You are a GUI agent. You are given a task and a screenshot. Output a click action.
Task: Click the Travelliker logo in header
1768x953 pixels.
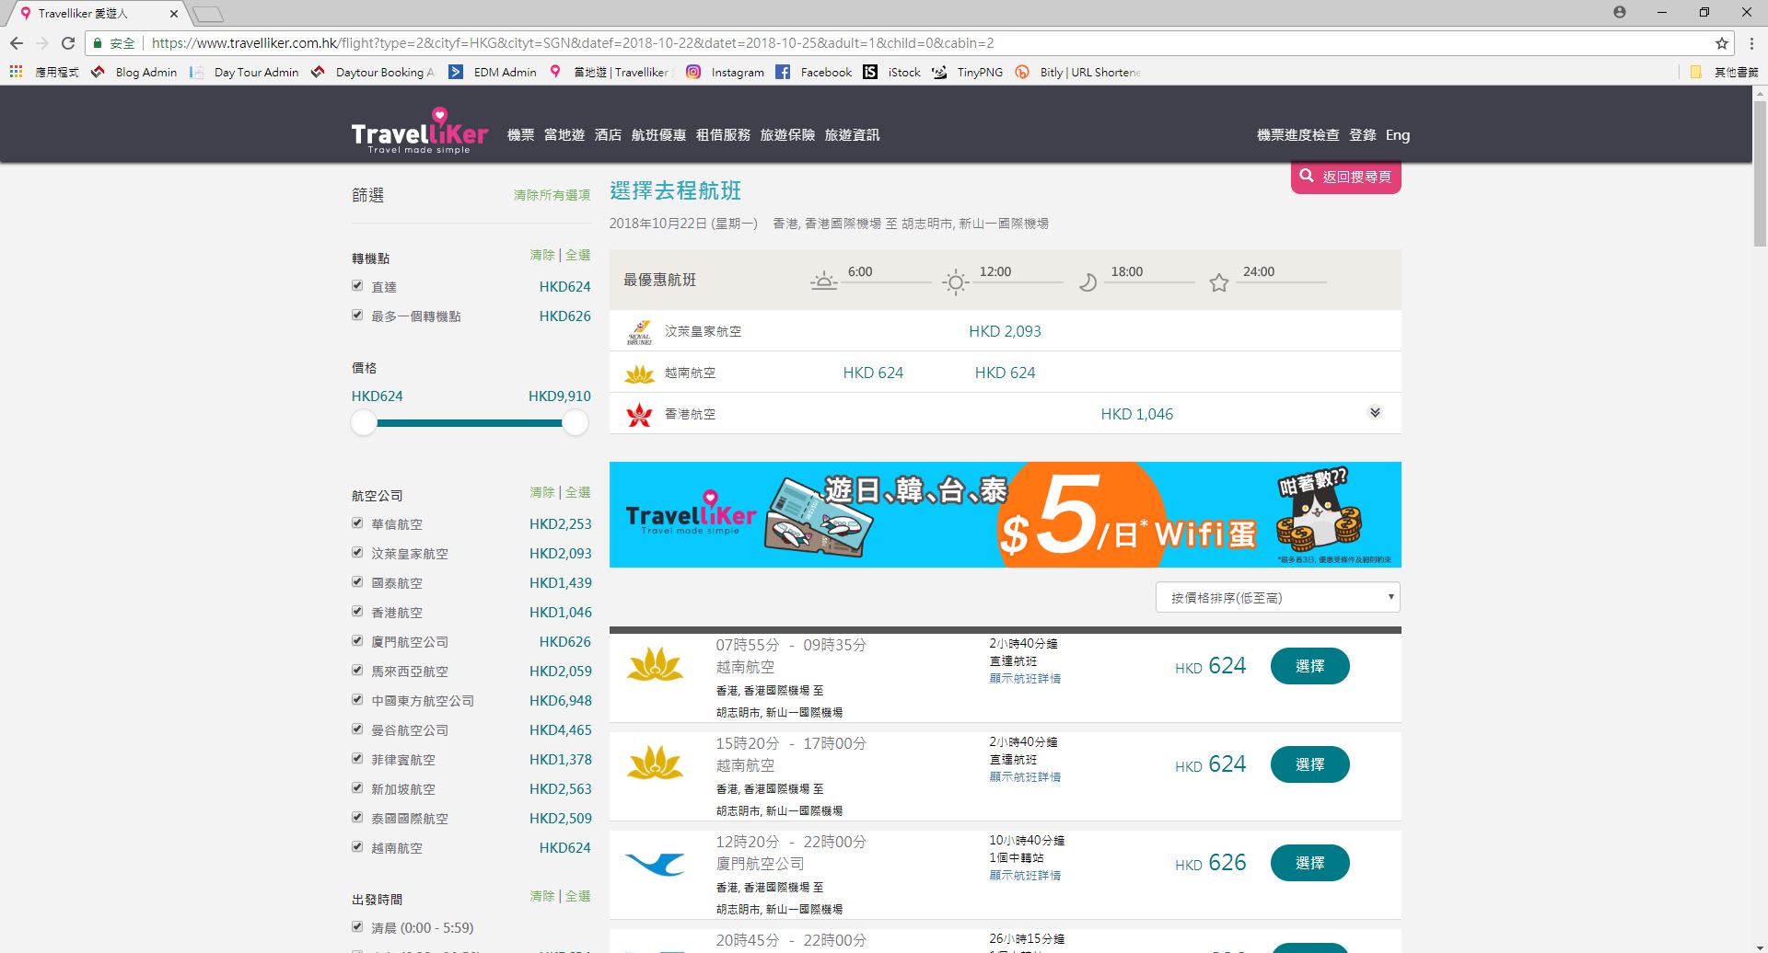419,132
